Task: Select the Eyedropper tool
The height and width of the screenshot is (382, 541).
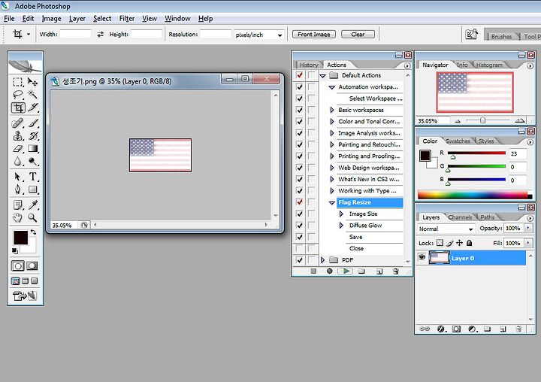Action: coord(33,205)
